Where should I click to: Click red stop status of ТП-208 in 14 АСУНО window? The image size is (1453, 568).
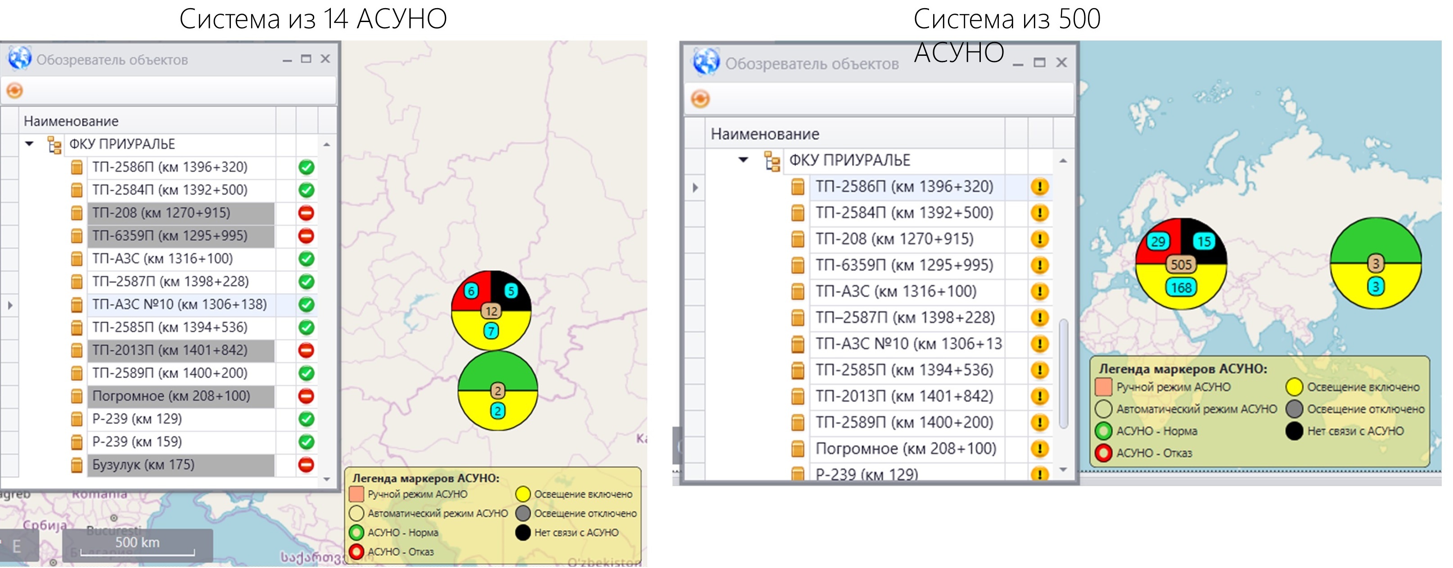[x=306, y=212]
